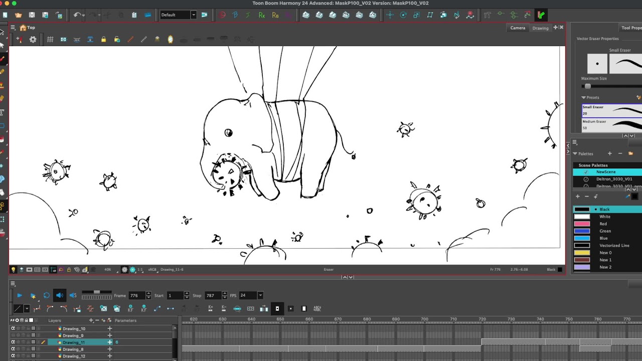Image resolution: width=642 pixels, height=361 pixels.
Task: Adjust the Maximum Size slider
Action: (588, 86)
